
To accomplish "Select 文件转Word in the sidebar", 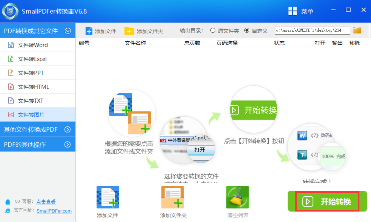I will click(38, 45).
